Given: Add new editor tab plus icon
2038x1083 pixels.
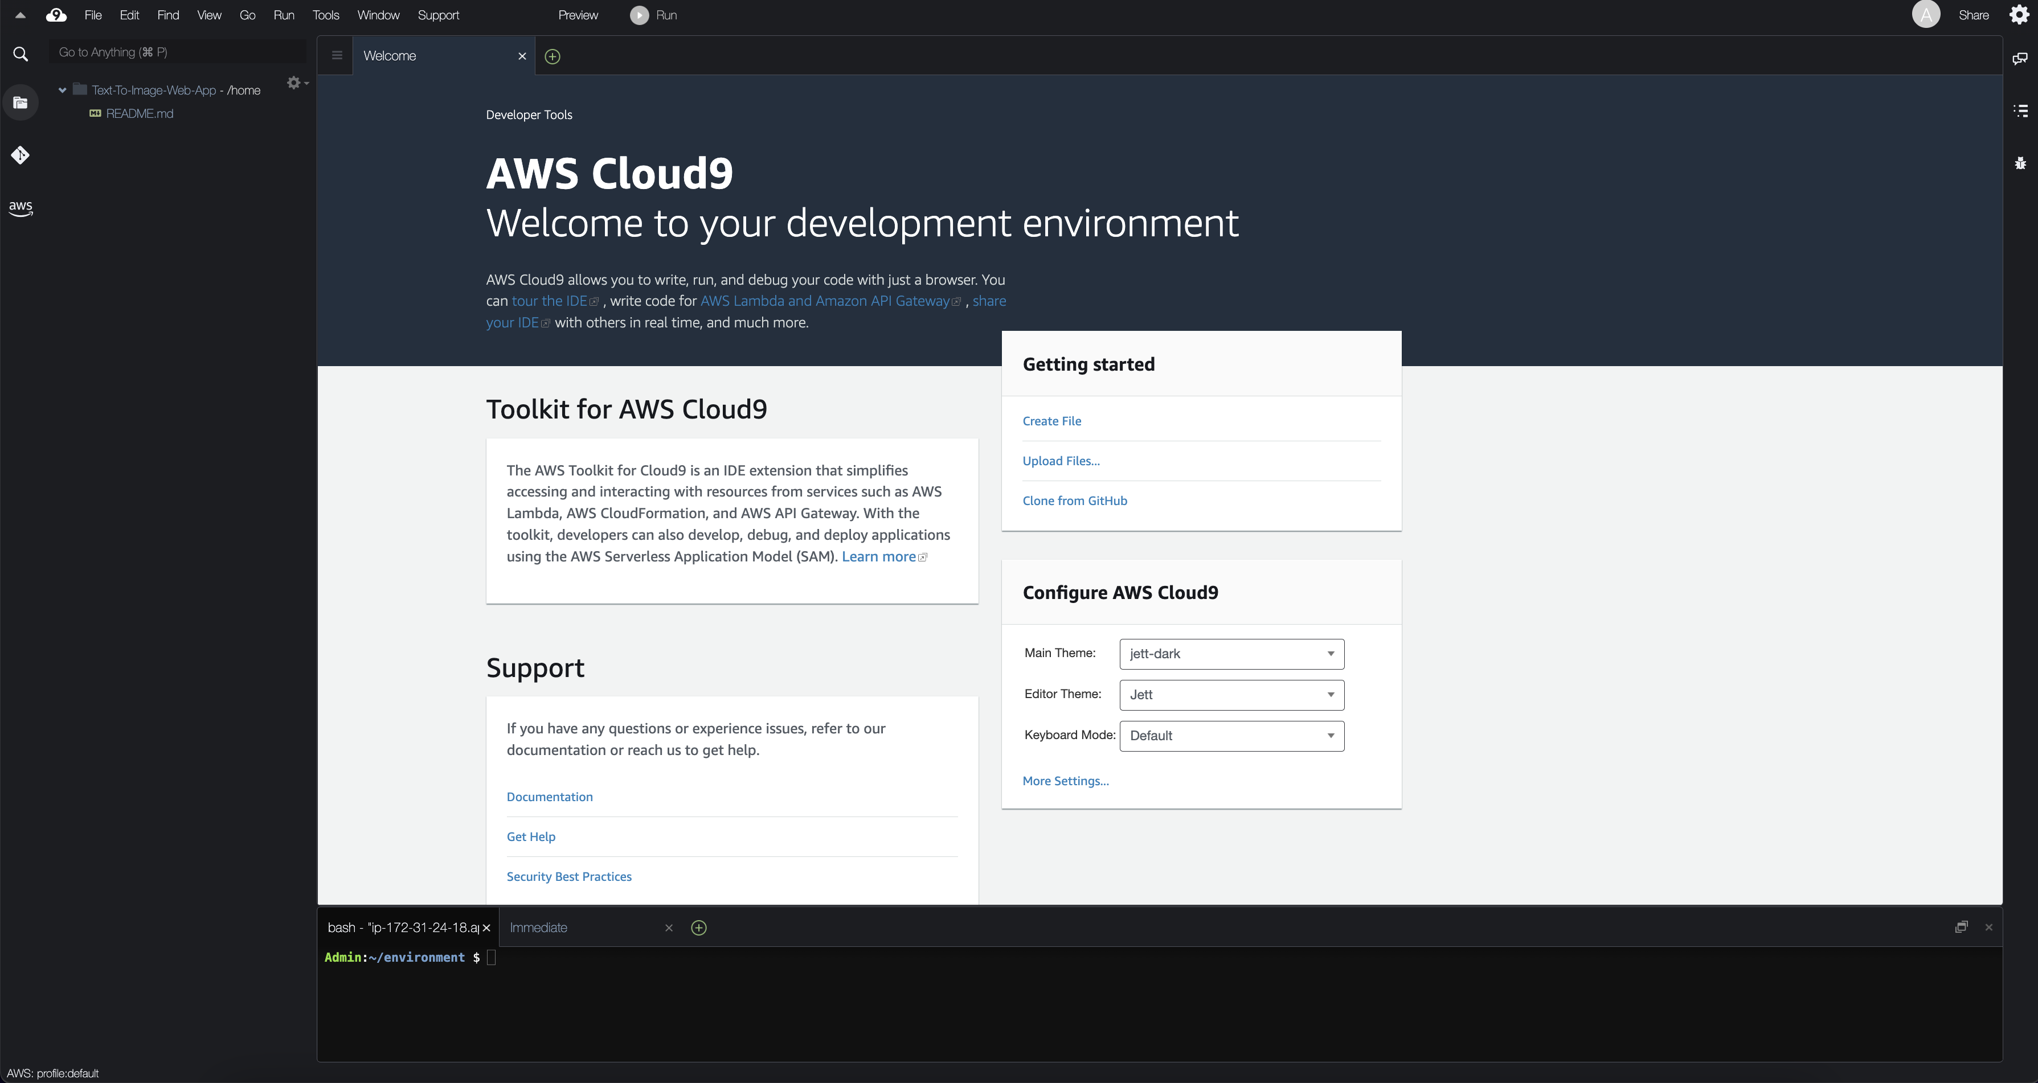Looking at the screenshot, I should 553,56.
